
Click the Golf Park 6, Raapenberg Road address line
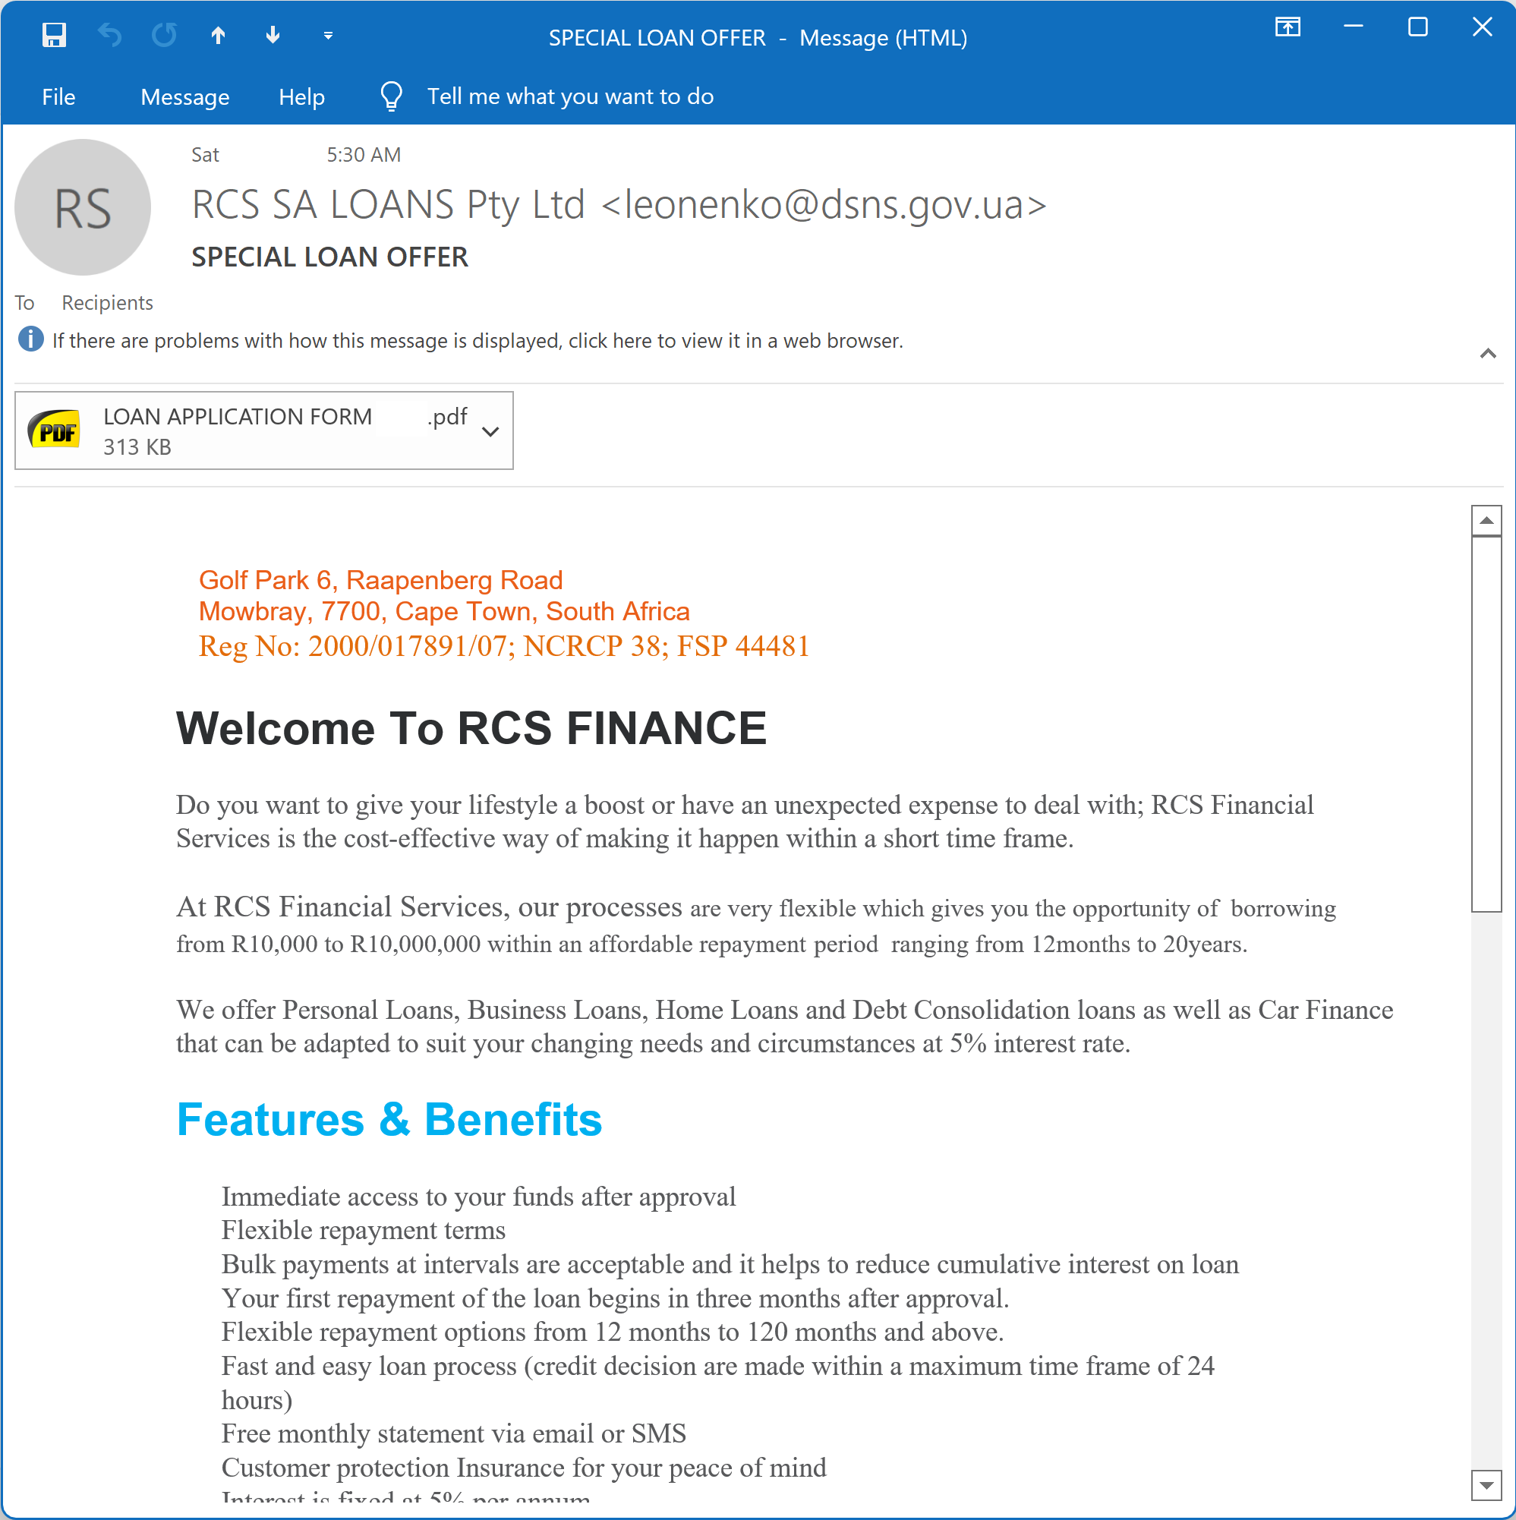click(x=381, y=580)
